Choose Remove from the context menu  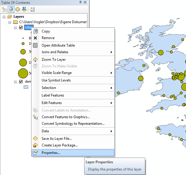click(x=73, y=38)
